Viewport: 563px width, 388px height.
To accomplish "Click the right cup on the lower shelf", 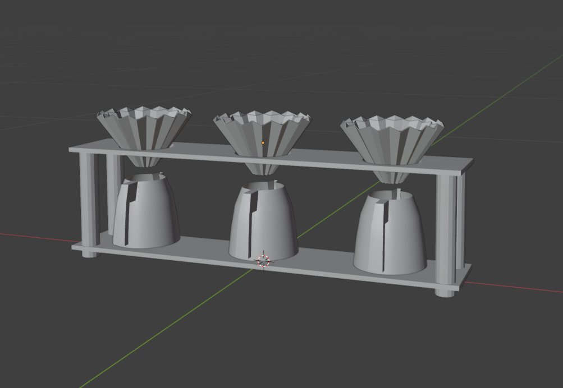I will coord(390,232).
